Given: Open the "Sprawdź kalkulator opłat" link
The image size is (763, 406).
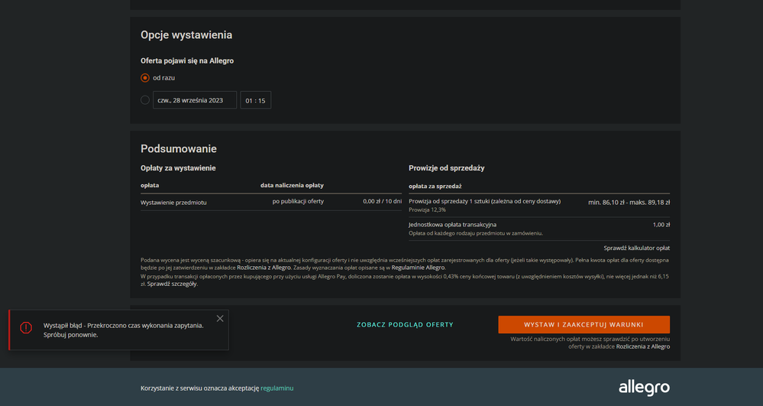Looking at the screenshot, I should (x=636, y=248).
